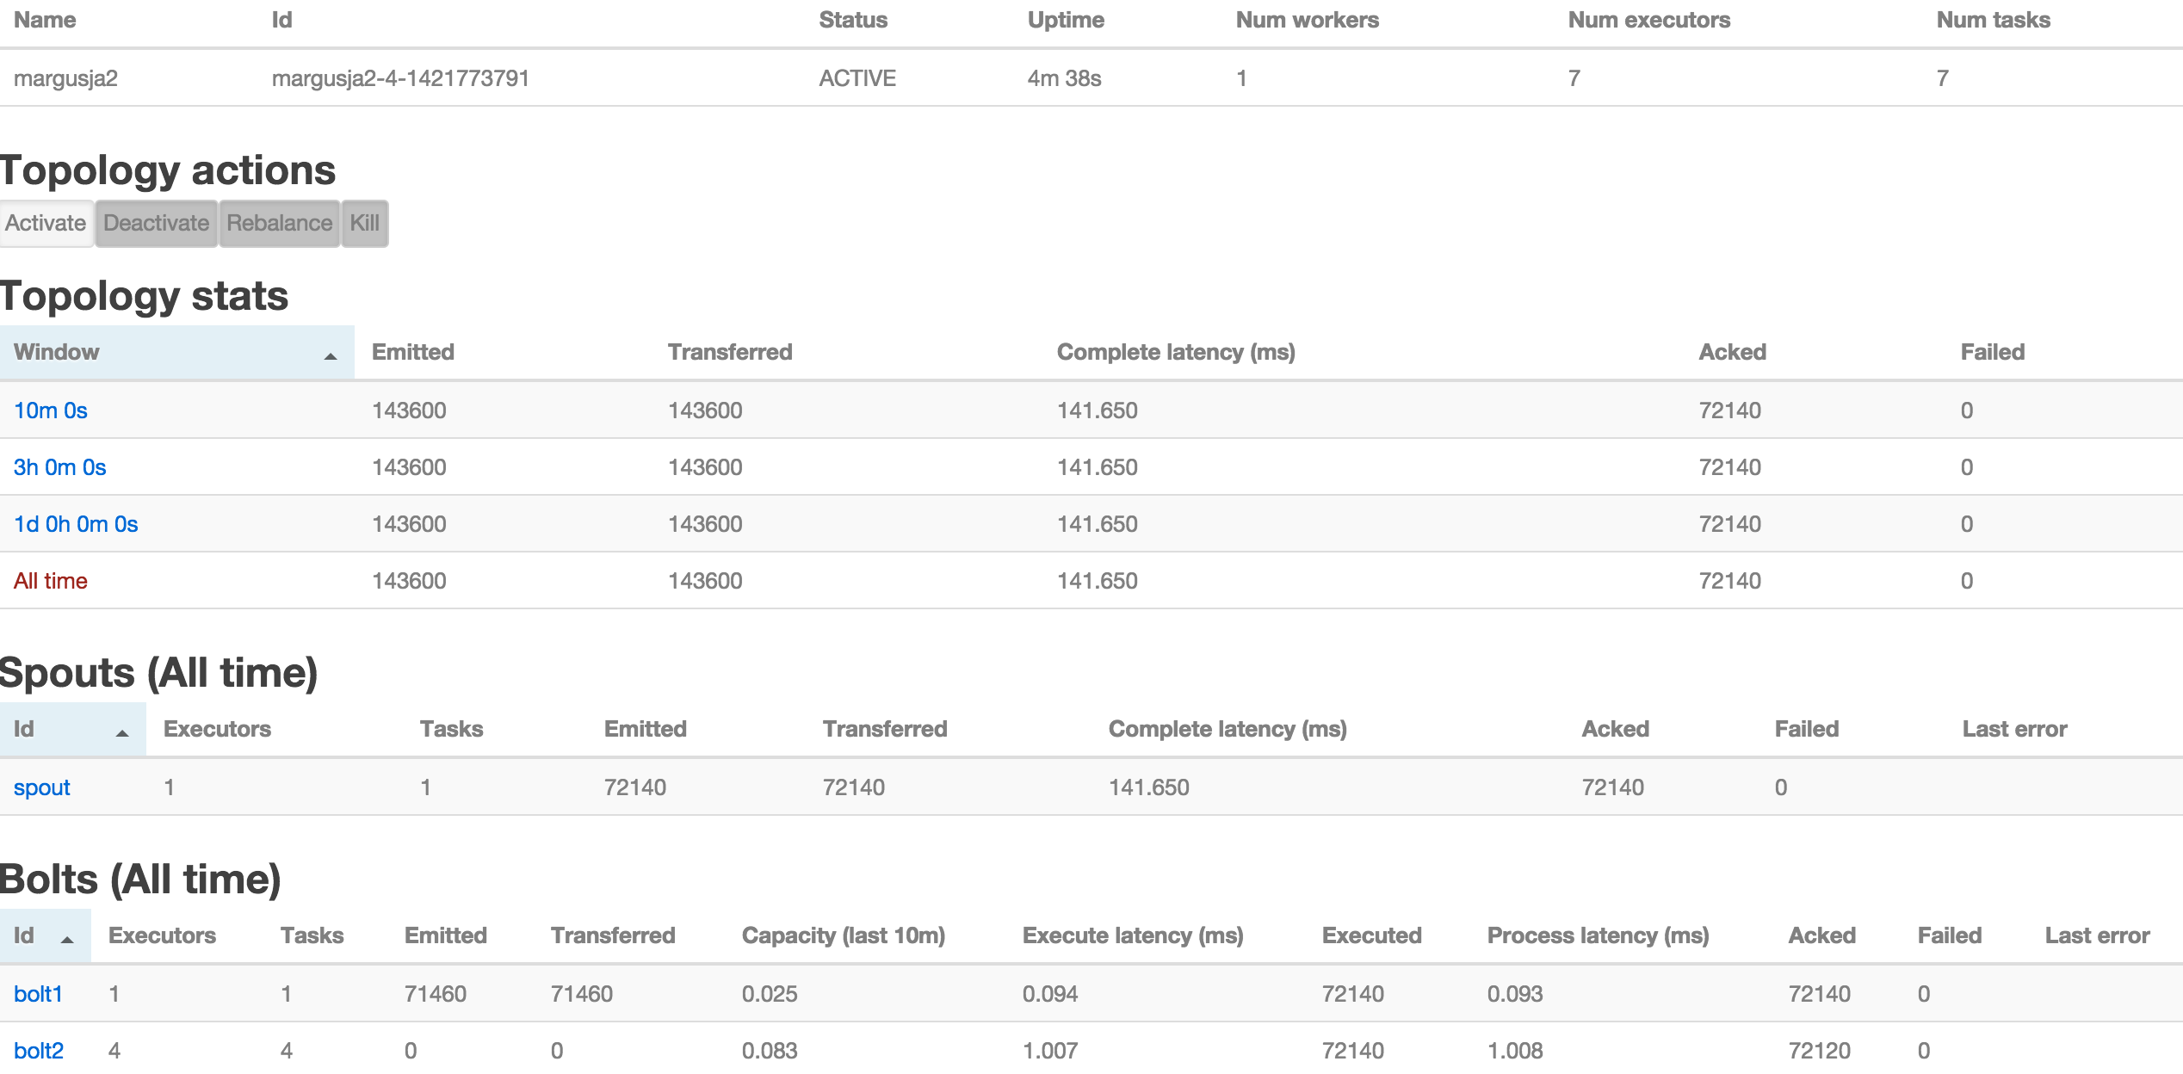Sort bolts by Capacity (last 10m)
Image resolution: width=2183 pixels, height=1074 pixels.
click(843, 935)
